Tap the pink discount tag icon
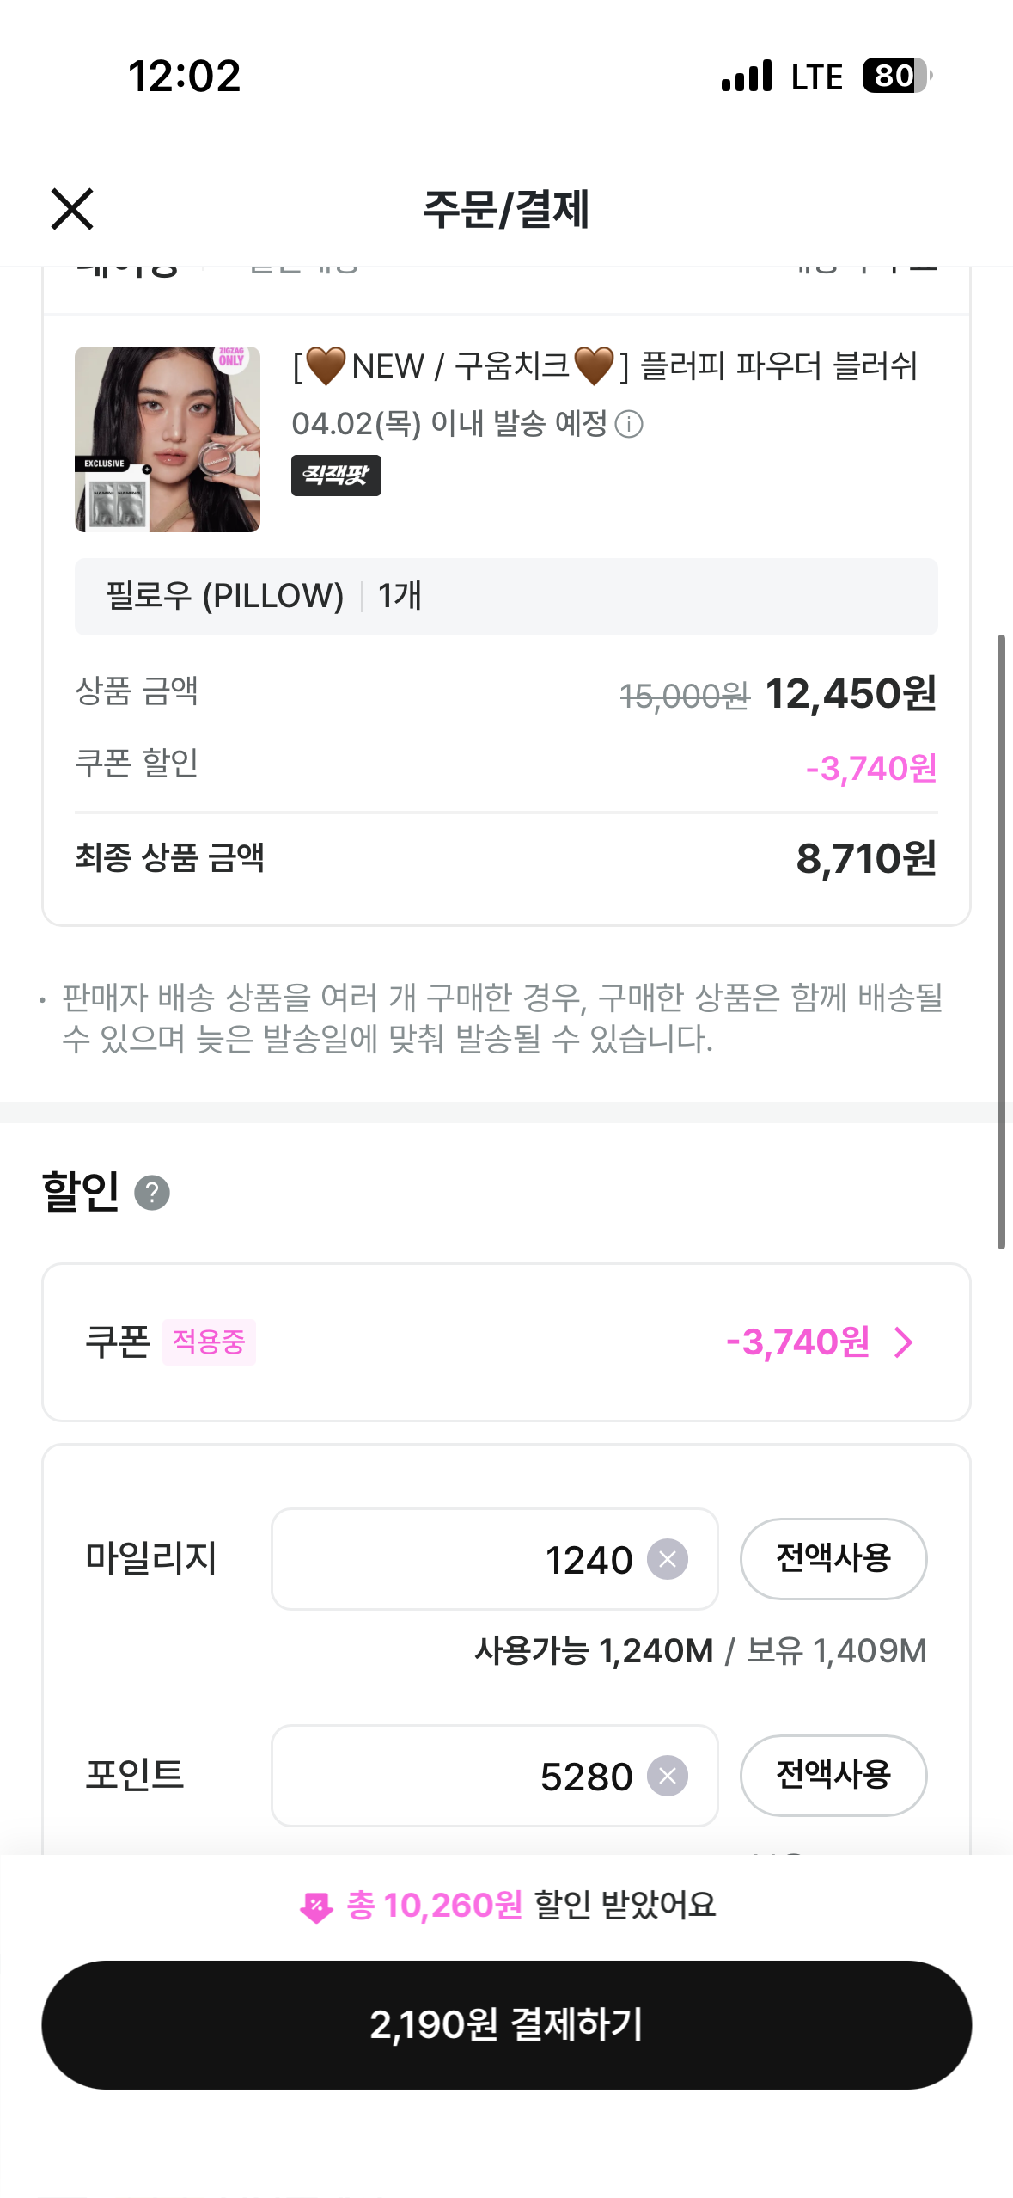This screenshot has width=1013, height=2198. (316, 1906)
